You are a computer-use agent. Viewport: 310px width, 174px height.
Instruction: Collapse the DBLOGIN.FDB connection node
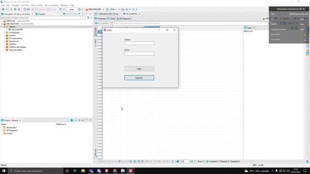tap(2, 24)
